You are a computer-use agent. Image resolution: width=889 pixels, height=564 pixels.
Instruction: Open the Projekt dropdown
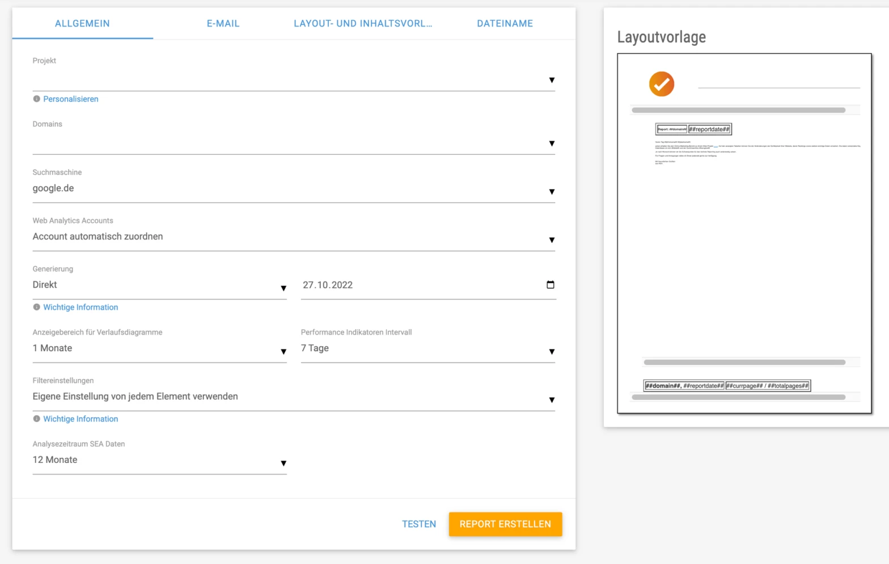293,80
